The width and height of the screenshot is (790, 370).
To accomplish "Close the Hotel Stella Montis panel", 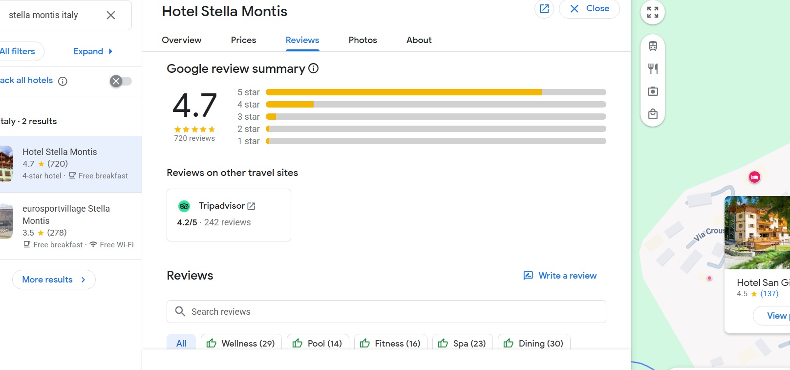I will pyautogui.click(x=589, y=9).
